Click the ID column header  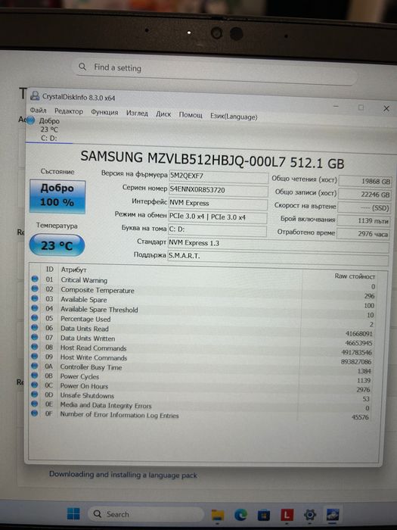50,269
